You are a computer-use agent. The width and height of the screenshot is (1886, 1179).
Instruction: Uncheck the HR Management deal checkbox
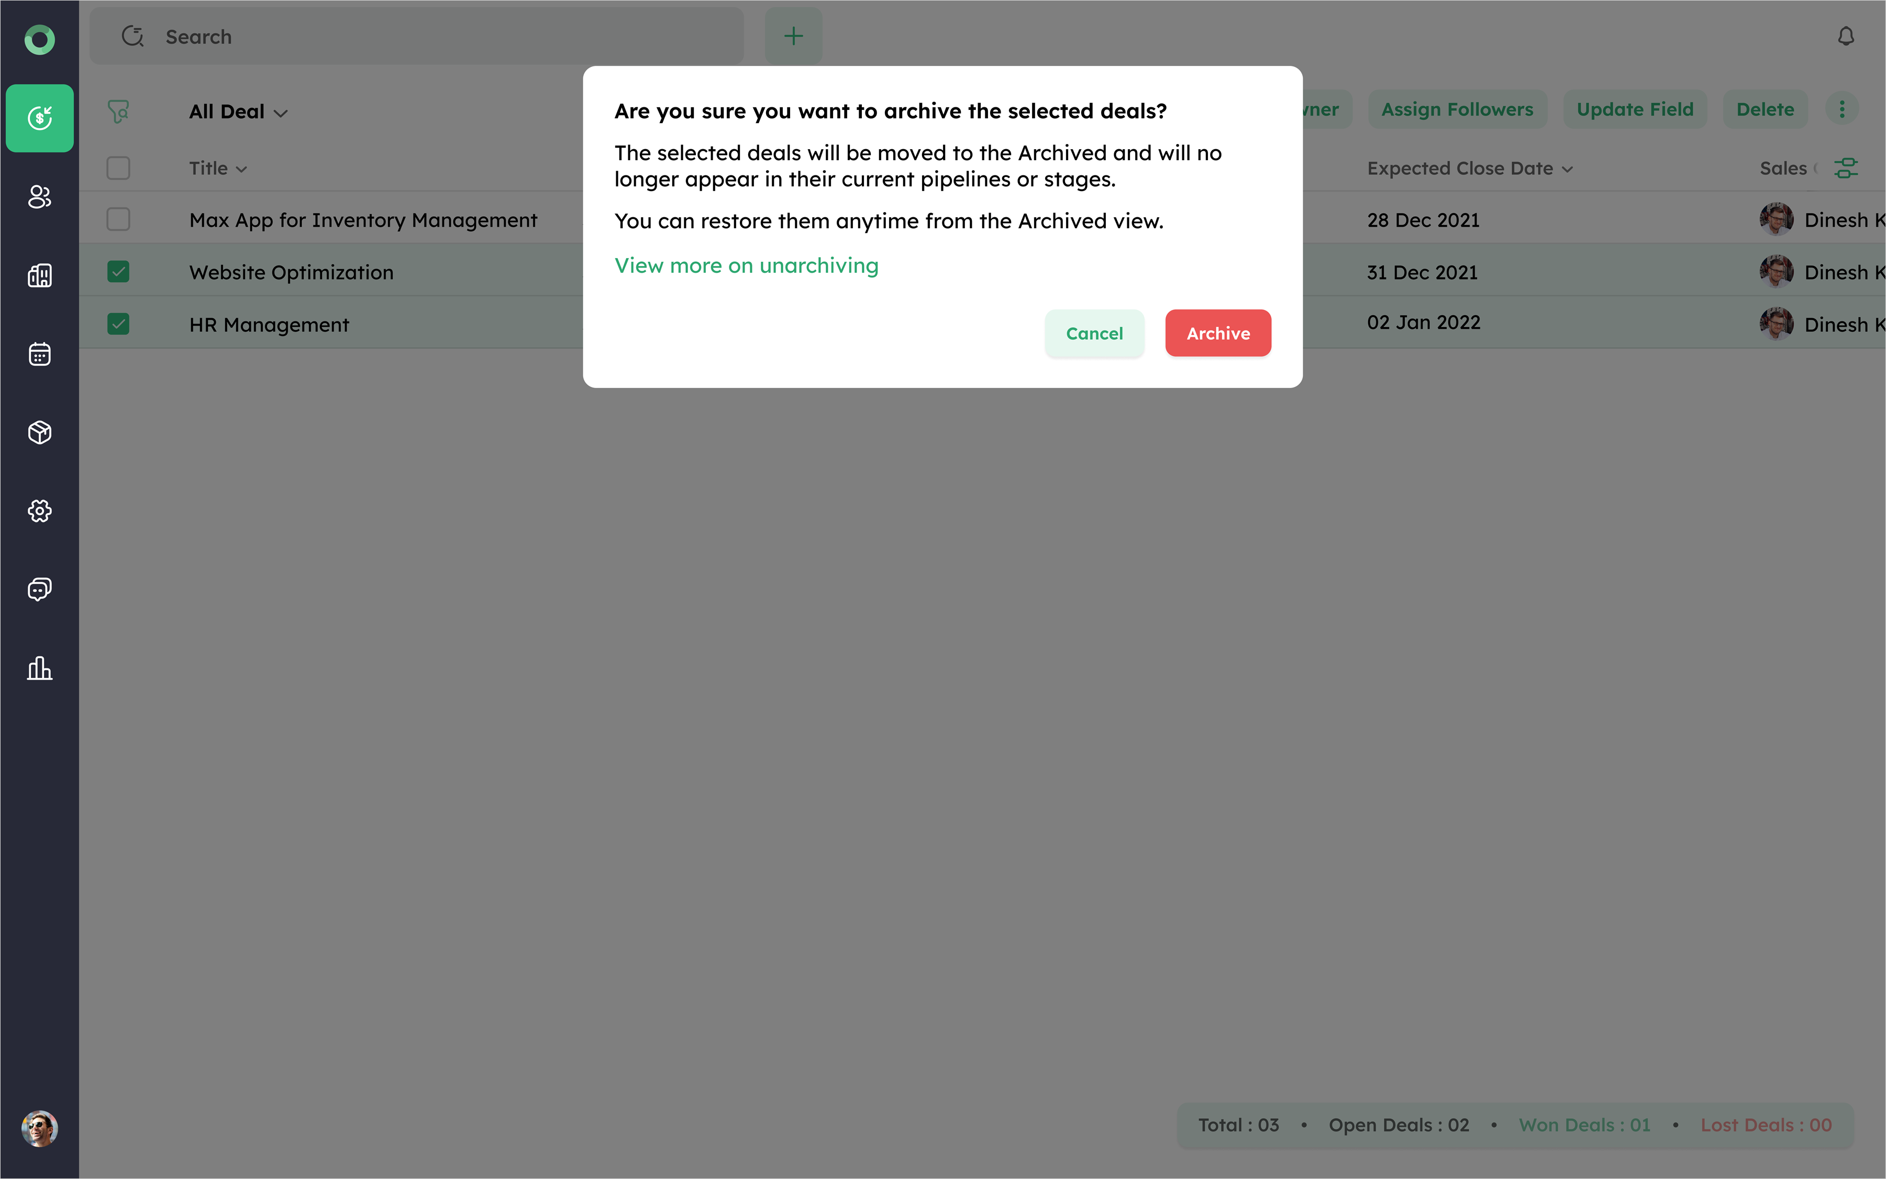[118, 325]
